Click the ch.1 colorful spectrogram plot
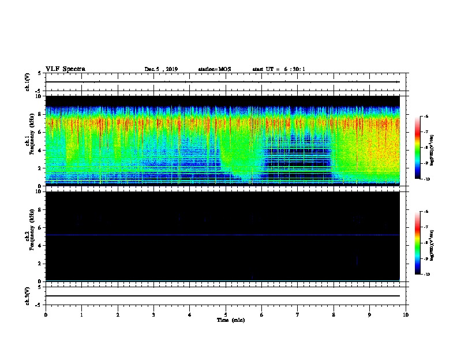The height and width of the screenshot is (353, 457). tap(223, 141)
